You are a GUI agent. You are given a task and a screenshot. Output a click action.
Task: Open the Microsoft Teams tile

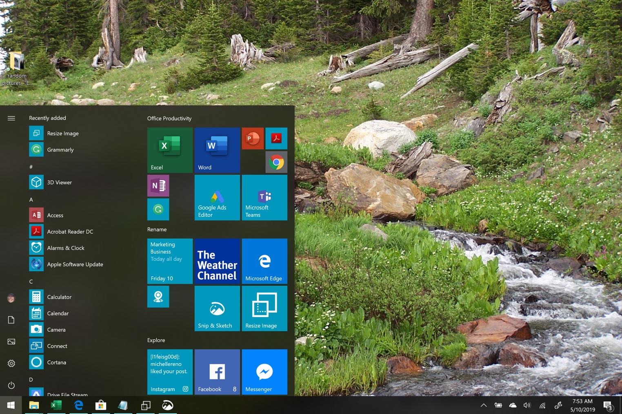tap(264, 198)
